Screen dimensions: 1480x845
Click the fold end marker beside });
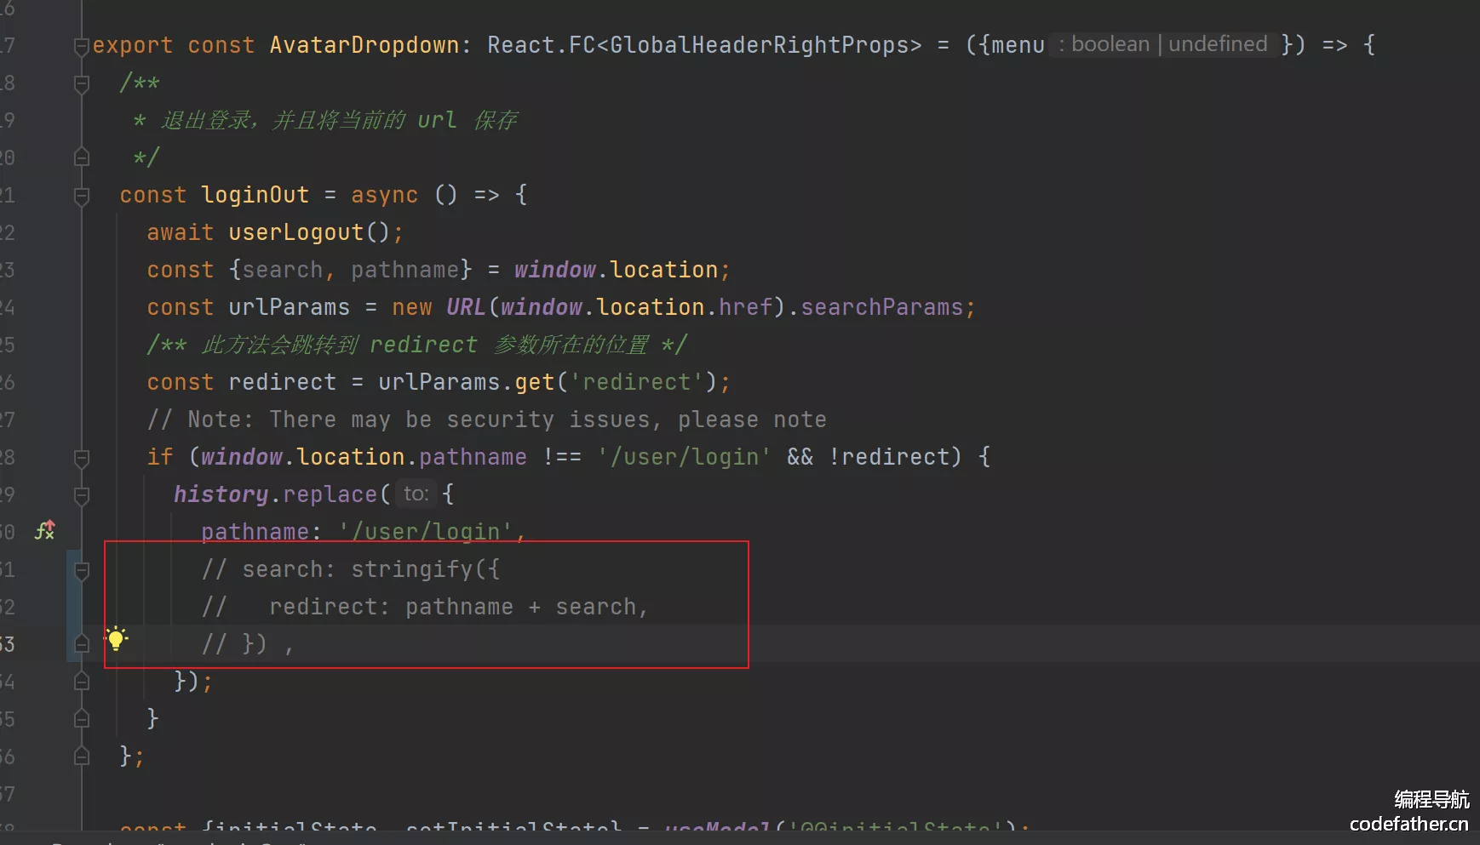click(x=82, y=682)
